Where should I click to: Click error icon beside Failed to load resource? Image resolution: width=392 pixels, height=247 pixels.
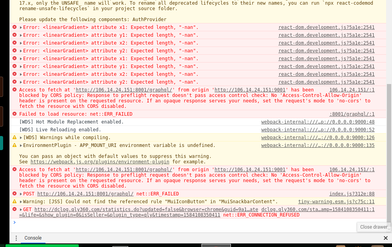[15, 114]
